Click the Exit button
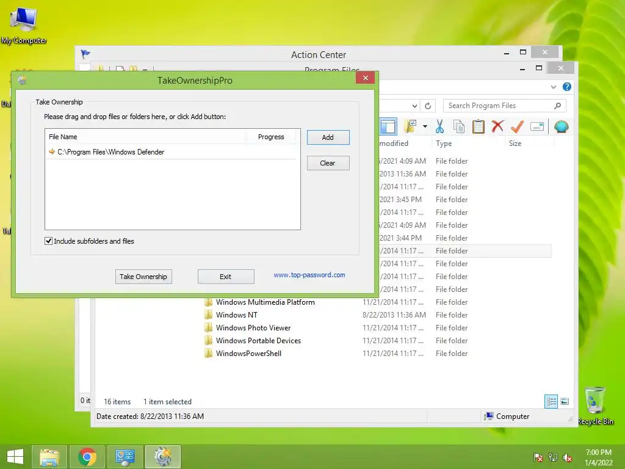Screen dimensions: 625x469 [x=226, y=277]
